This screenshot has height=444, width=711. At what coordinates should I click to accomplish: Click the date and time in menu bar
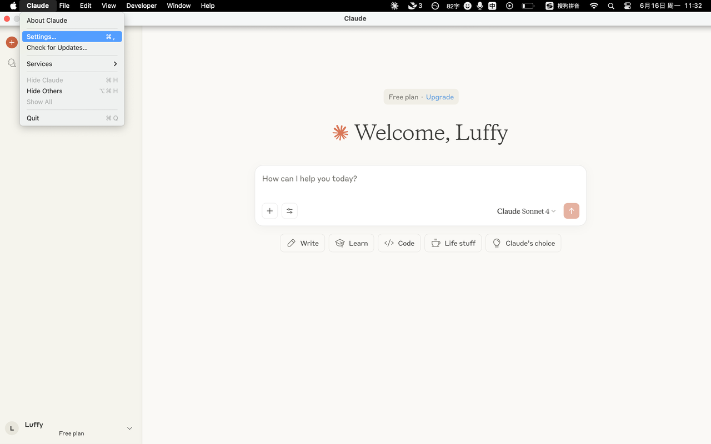tap(671, 6)
